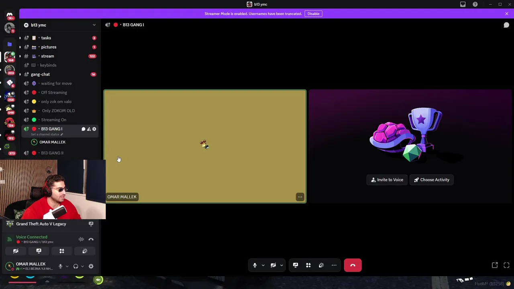Disconnect via phone icon beside Voice Connected
This screenshot has height=289, width=514.
click(x=91, y=239)
